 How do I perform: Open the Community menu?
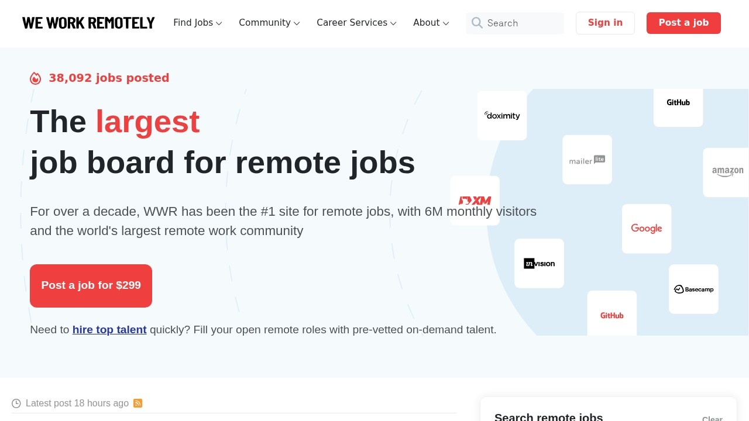point(269,23)
